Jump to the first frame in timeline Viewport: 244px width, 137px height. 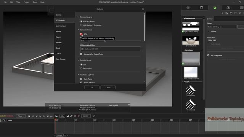point(29,116)
